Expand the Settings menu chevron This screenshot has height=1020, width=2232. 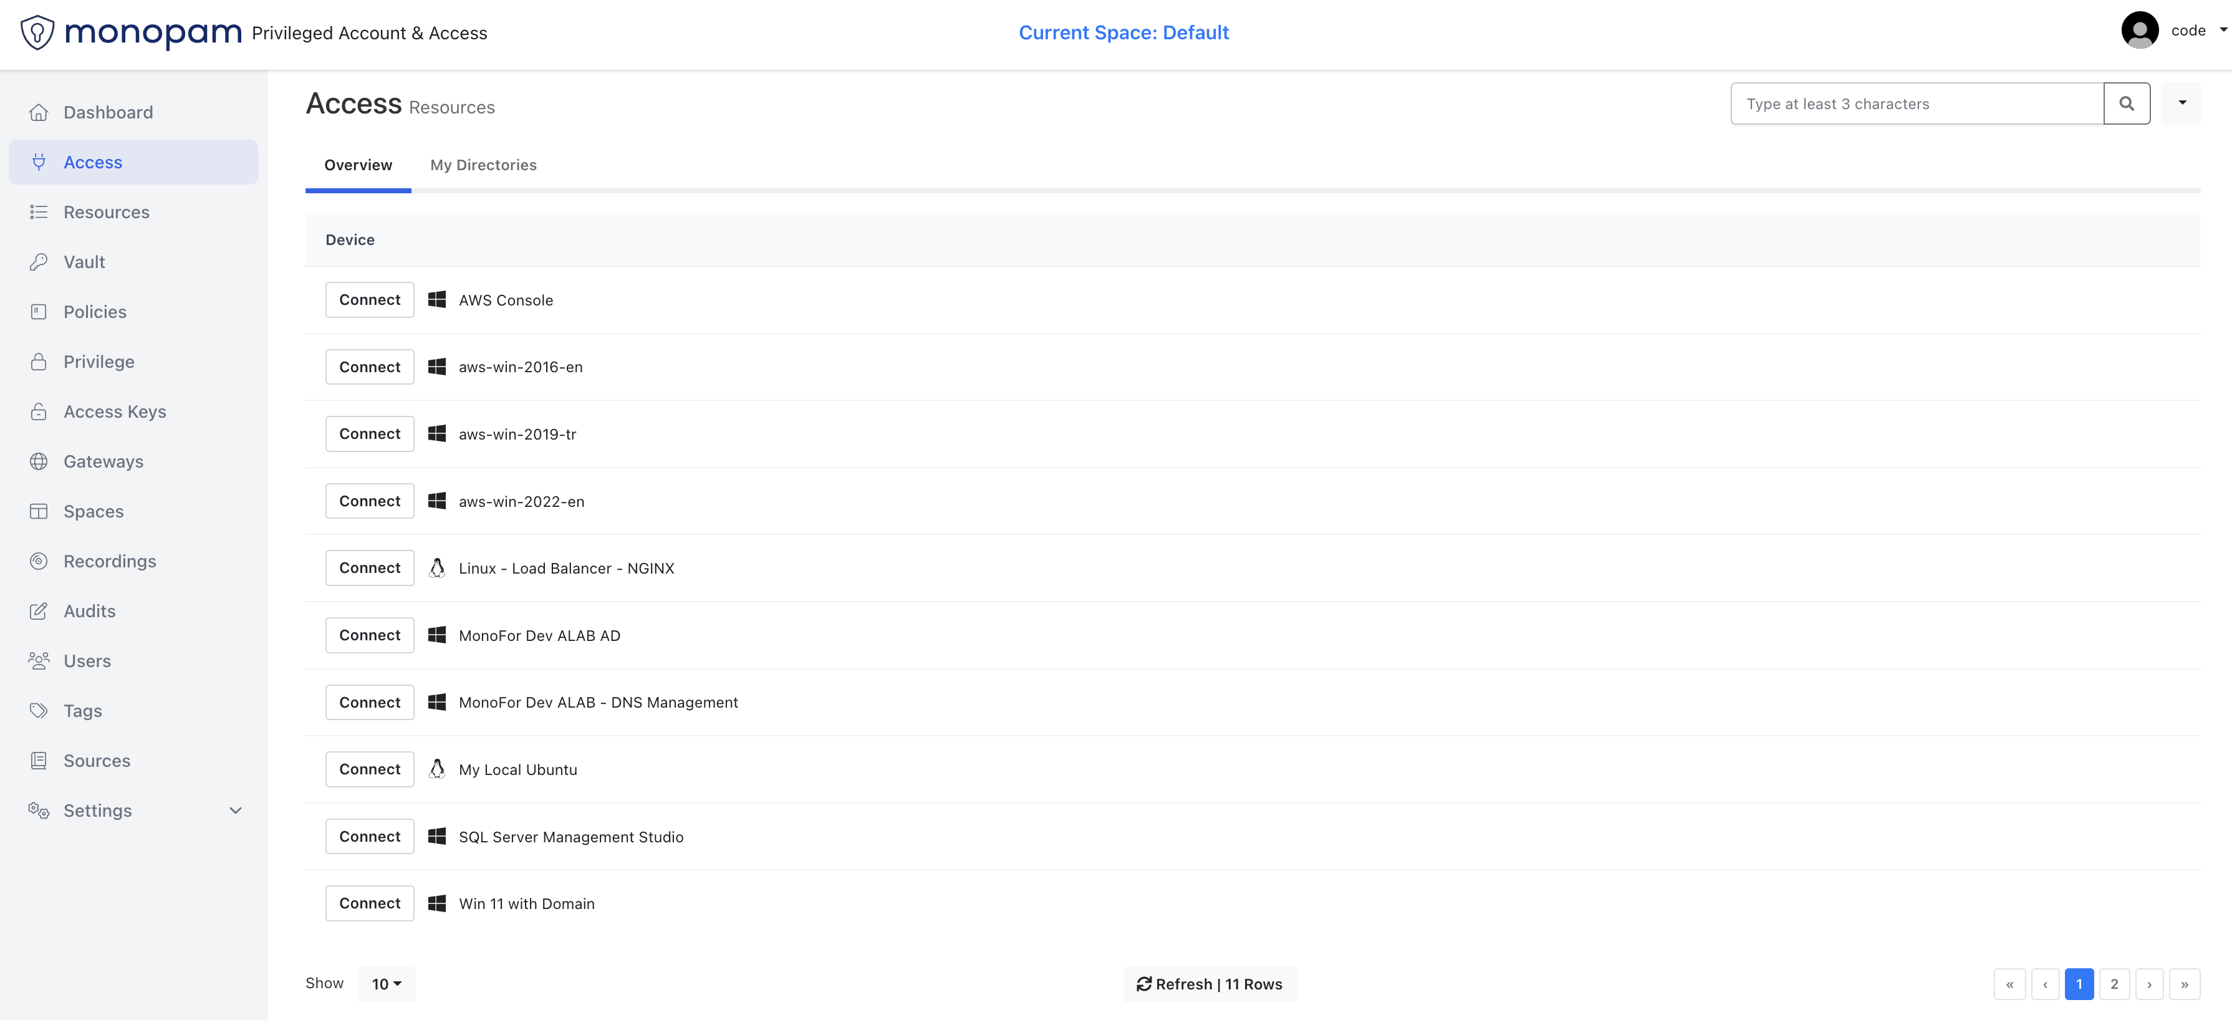click(x=235, y=811)
